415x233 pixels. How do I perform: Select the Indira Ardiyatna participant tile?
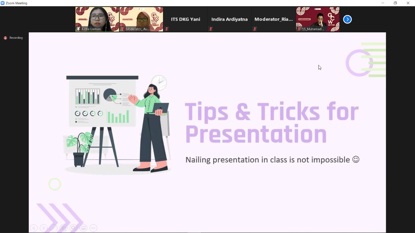(230, 19)
